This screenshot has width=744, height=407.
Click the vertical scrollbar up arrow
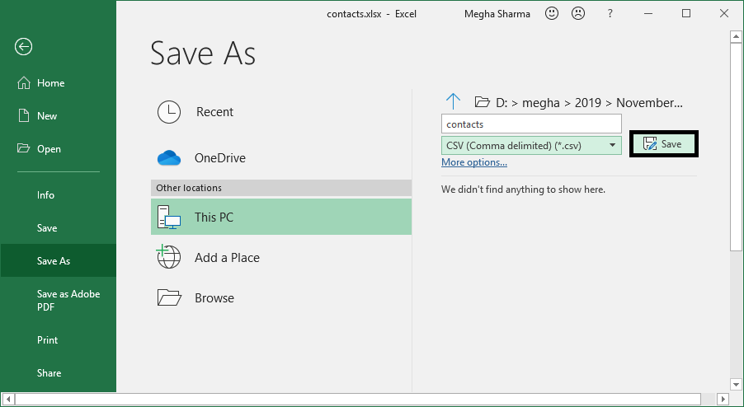[736, 36]
